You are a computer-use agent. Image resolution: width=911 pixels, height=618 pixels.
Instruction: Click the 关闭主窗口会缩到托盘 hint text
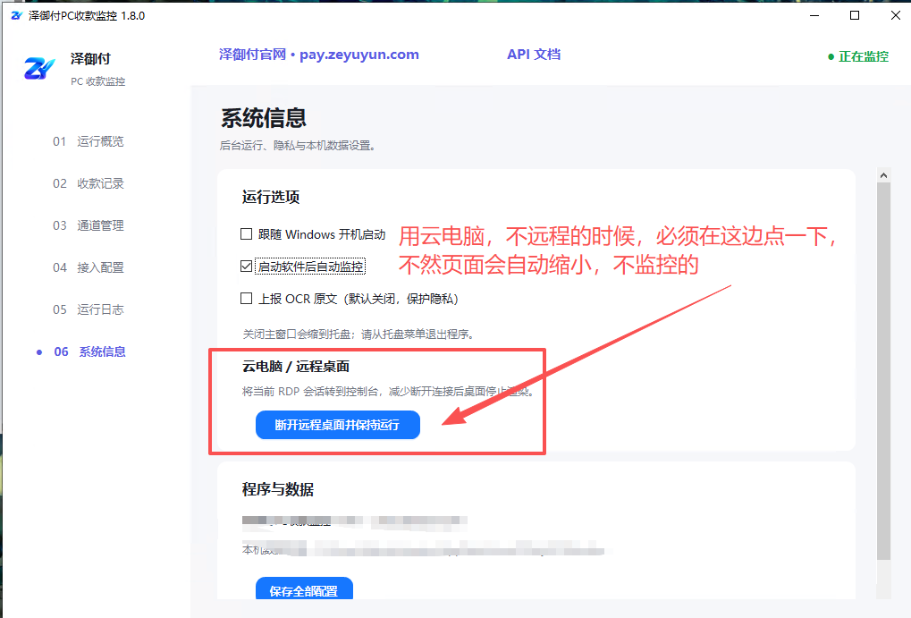coord(359,334)
